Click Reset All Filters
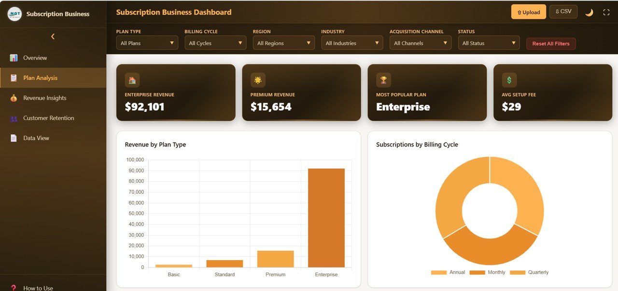This screenshot has height=291, width=618. click(x=551, y=43)
